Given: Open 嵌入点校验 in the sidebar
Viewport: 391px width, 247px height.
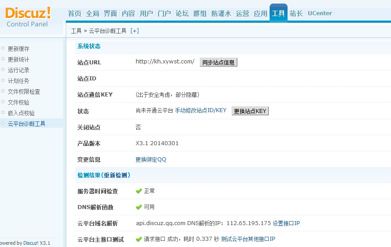Looking at the screenshot, I should (21, 113).
